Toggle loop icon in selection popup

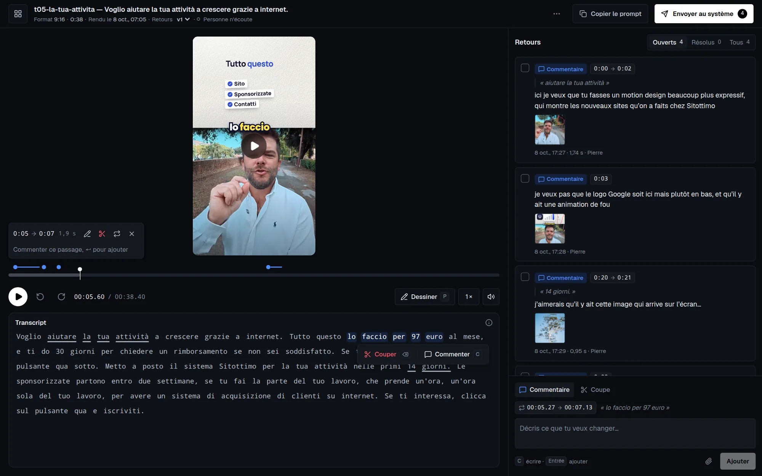pos(117,234)
